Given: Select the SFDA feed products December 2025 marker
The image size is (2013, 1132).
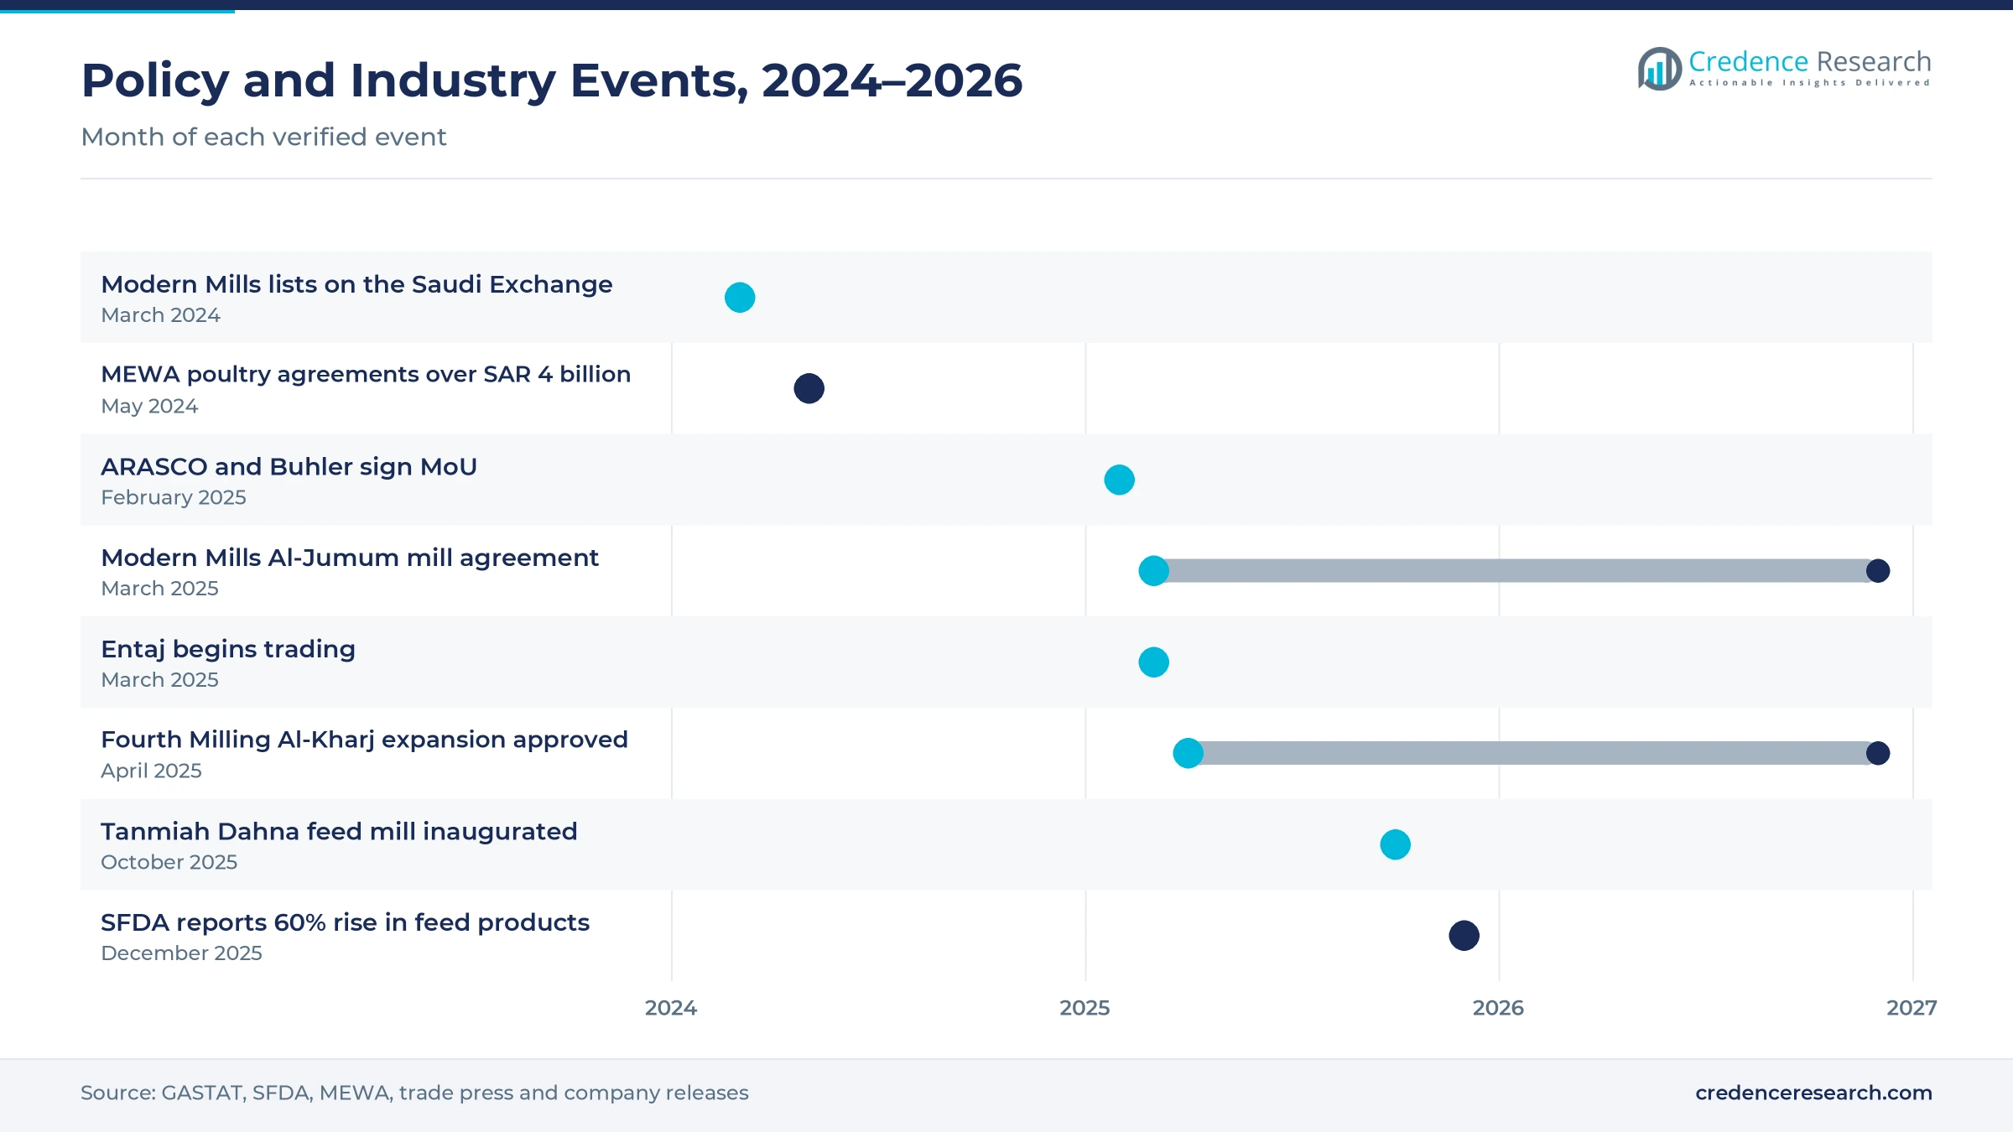Looking at the screenshot, I should 1464,936.
